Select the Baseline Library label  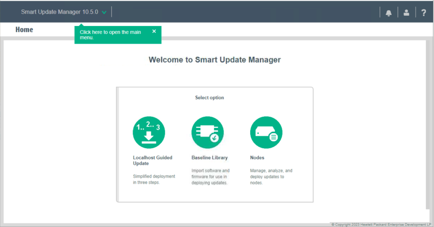click(x=209, y=157)
